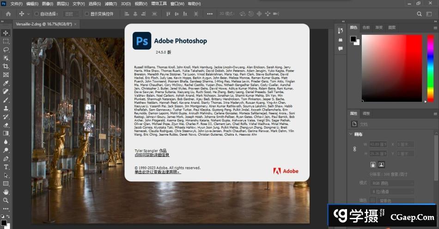Viewport: 439px width, 229px height.
Task: Switch to the 色板 tab
Action: [366, 27]
